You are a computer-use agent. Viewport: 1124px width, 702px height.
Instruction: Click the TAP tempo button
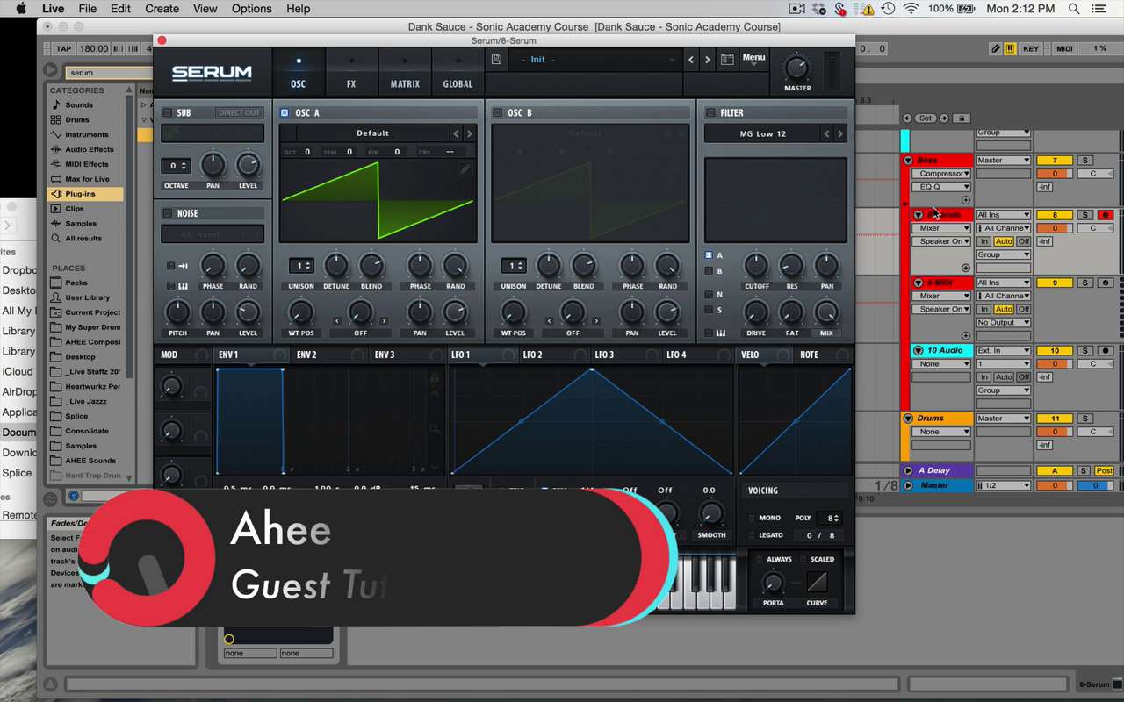[x=64, y=48]
